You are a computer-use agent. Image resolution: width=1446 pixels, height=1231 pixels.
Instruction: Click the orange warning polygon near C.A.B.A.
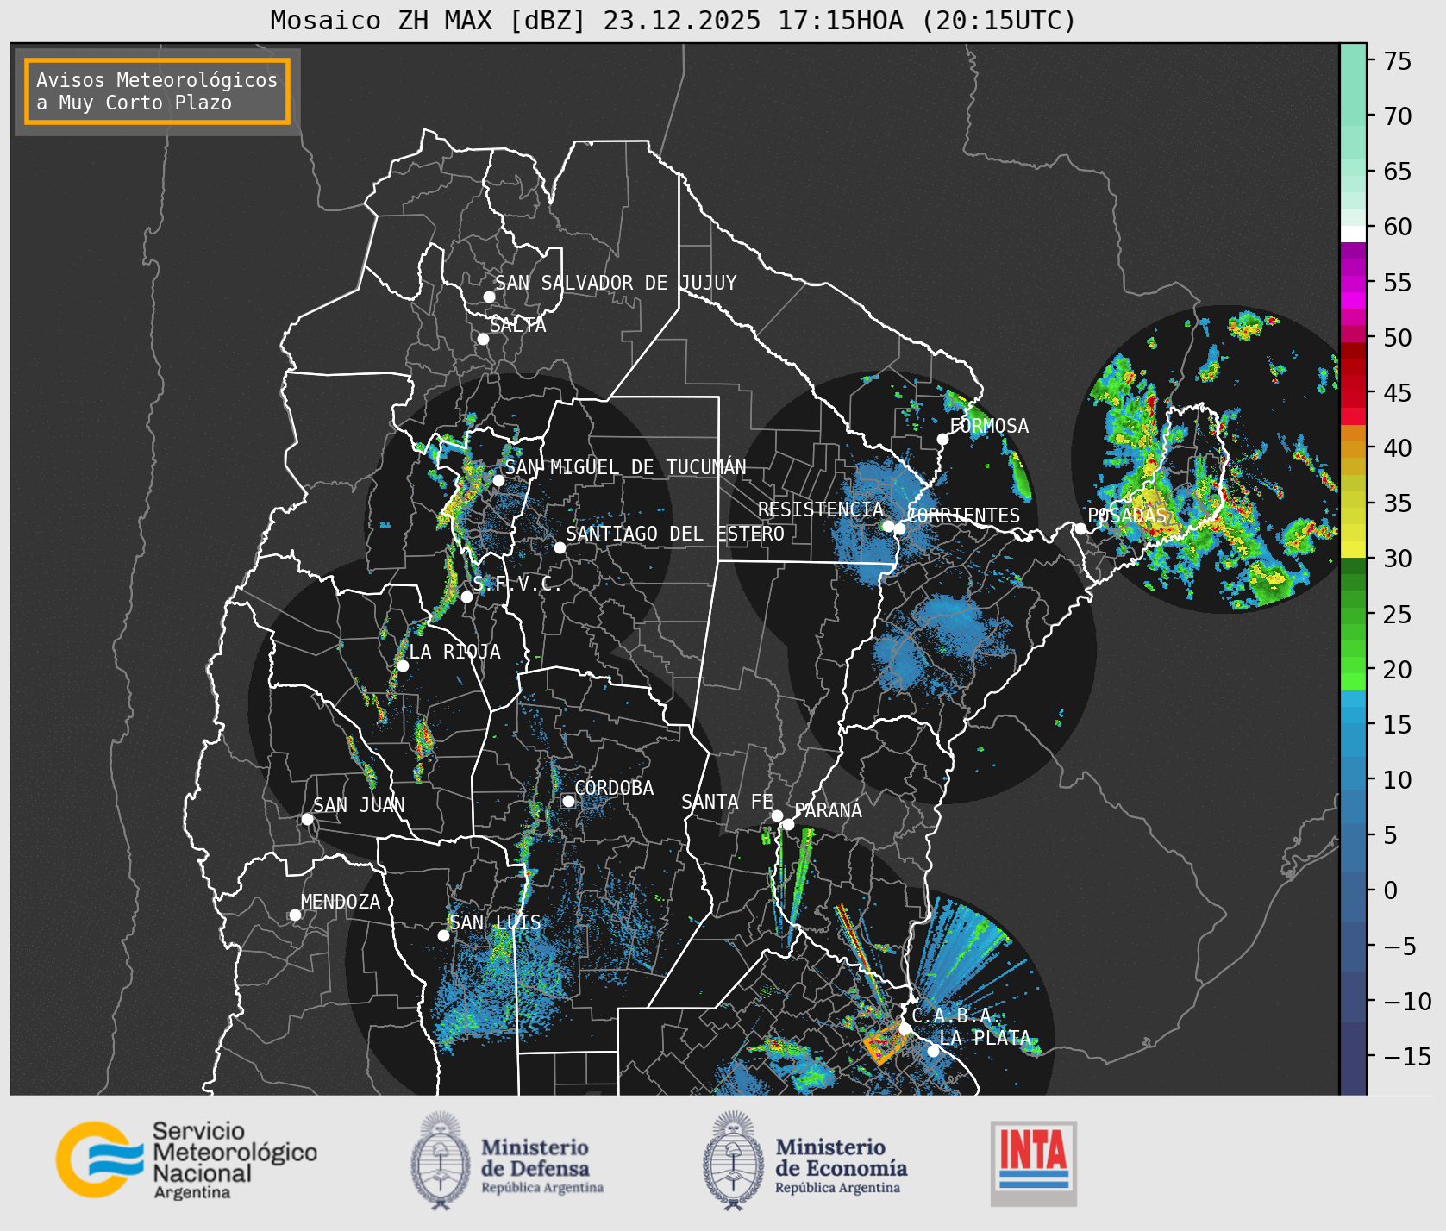pyautogui.click(x=885, y=1045)
